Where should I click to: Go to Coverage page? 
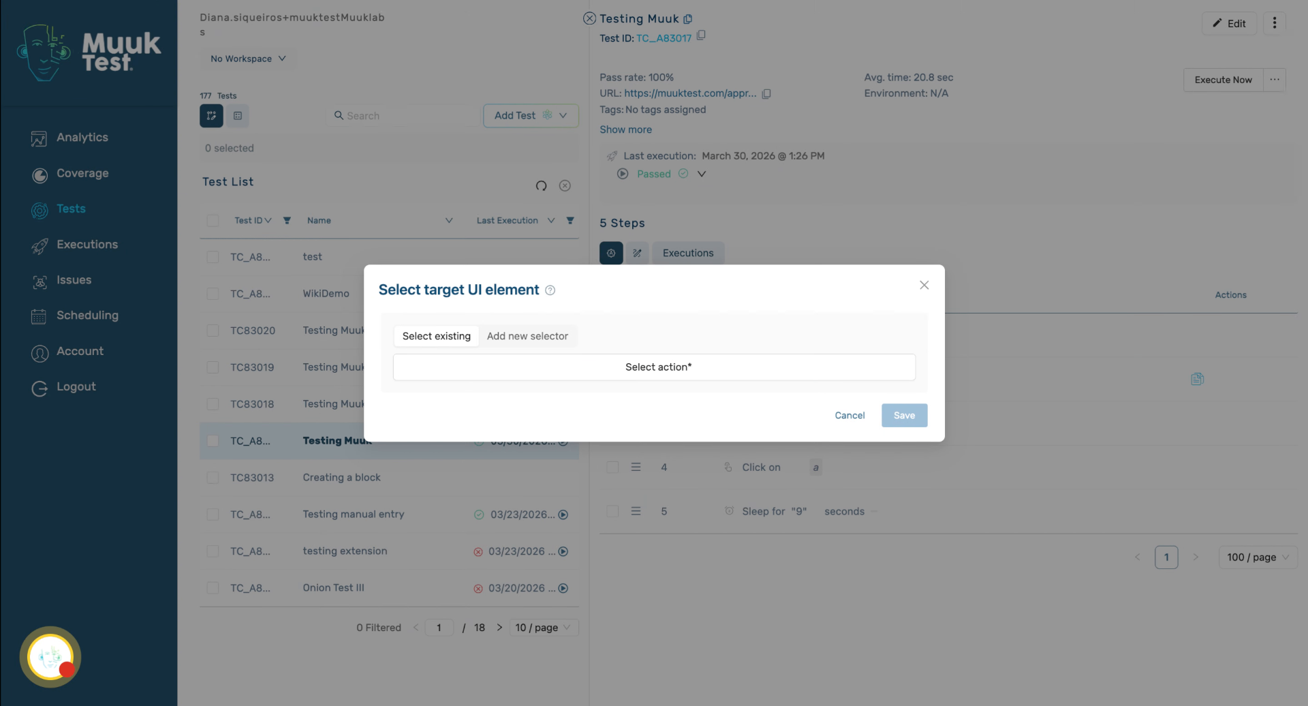pos(82,173)
